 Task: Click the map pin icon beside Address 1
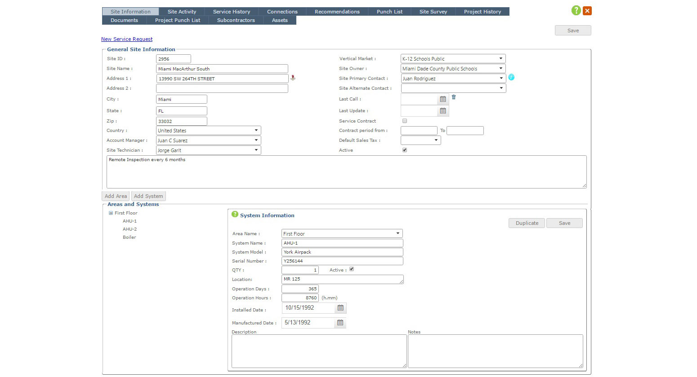tap(293, 78)
